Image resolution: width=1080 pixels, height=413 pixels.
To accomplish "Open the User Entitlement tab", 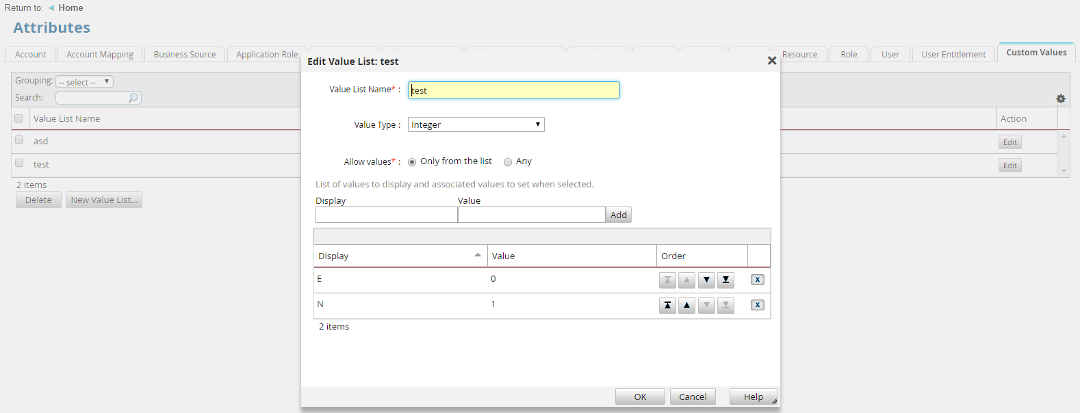I will (x=953, y=55).
